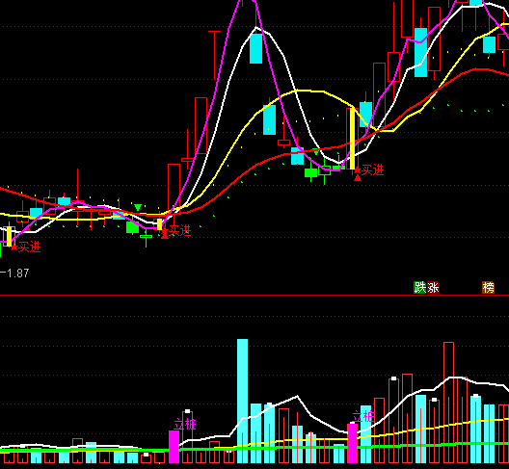The width and height of the screenshot is (509, 469).
Task: Click the -1.87 price label
Action: pyautogui.click(x=14, y=274)
